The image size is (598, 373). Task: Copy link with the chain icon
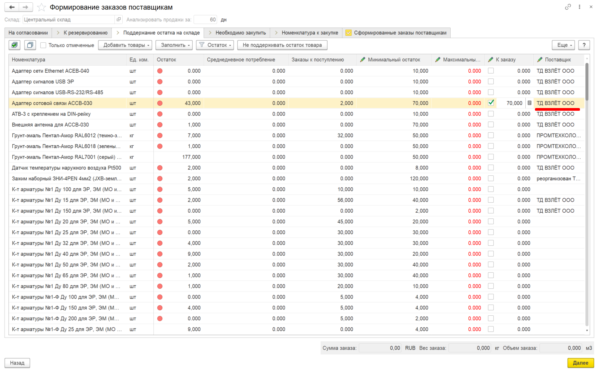click(x=568, y=7)
